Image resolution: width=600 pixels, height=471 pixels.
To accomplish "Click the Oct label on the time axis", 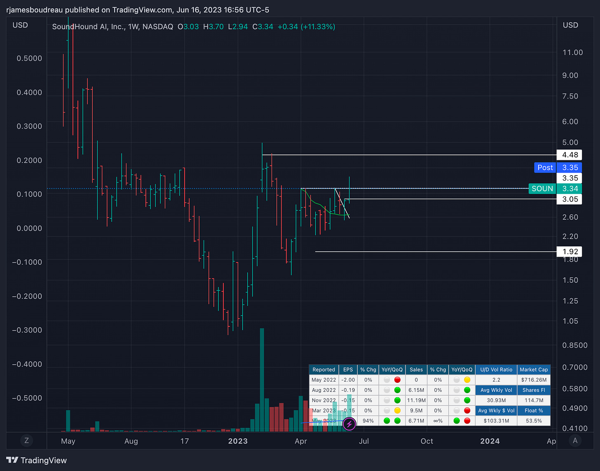I will [x=427, y=441].
